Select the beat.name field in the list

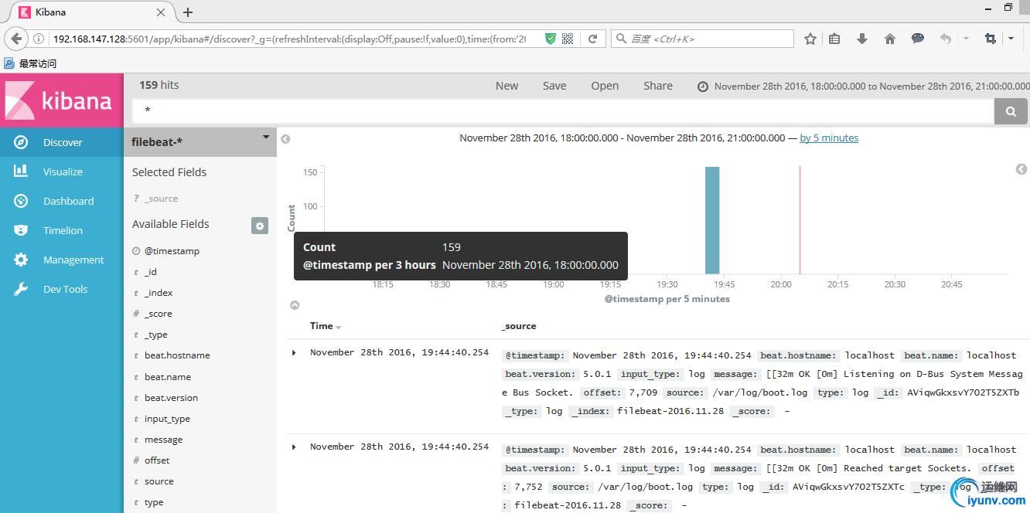(168, 377)
